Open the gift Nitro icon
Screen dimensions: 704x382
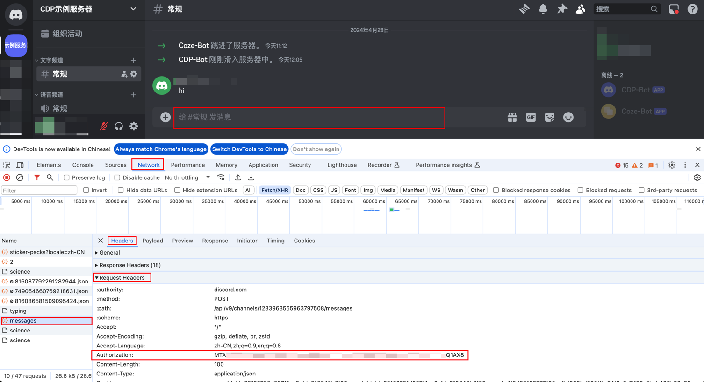pyautogui.click(x=512, y=117)
